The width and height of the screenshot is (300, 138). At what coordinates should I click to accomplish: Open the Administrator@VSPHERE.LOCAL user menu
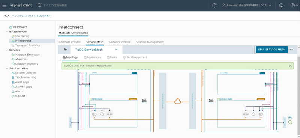pyautogui.click(x=247, y=6)
